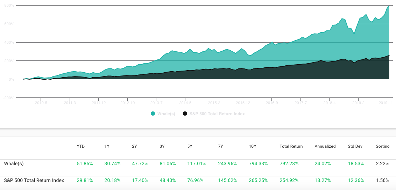Click the black S&P 500 legend dot
This screenshot has width=396, height=190.
(x=185, y=114)
